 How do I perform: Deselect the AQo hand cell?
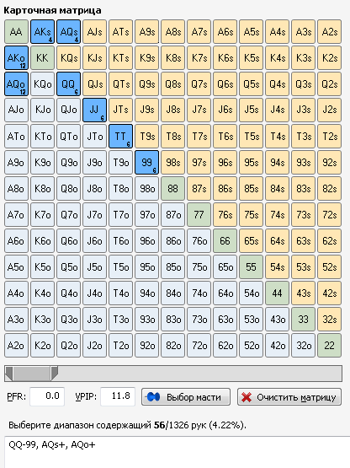click(x=16, y=83)
